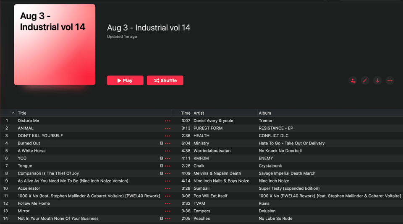The height and width of the screenshot is (224, 403).
Task: Select track Tongue
Action: (25, 166)
